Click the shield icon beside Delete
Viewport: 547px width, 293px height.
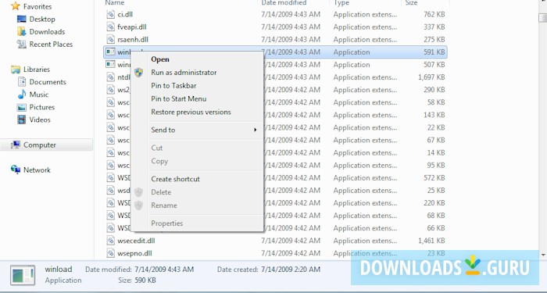(139, 192)
